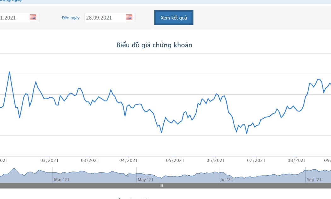Click the 04/2021 x-axis label
The image size is (331, 199).
point(128,160)
